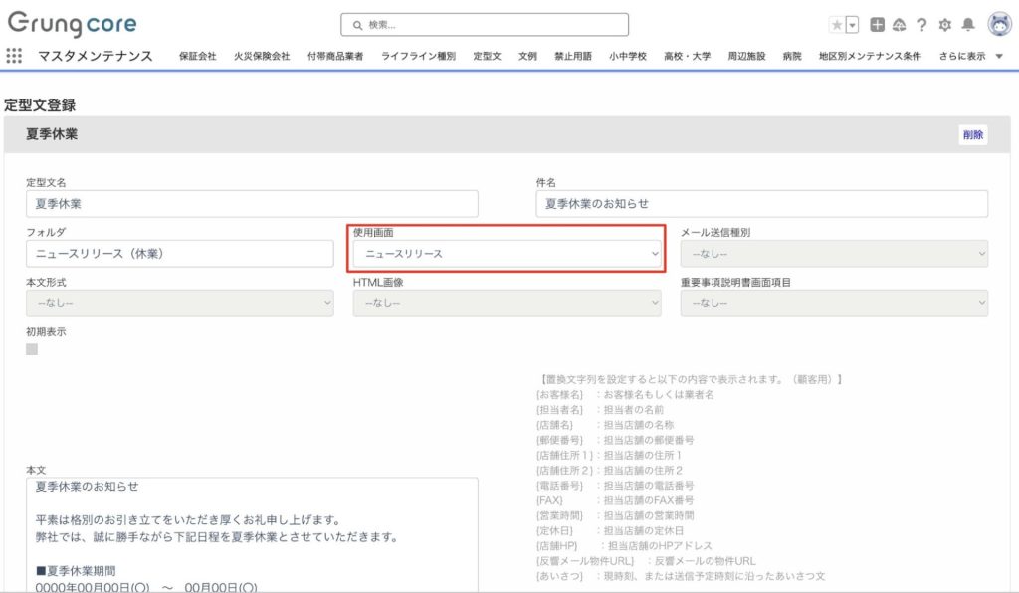Go to the 定型文 tab
1019x593 pixels.
[487, 57]
